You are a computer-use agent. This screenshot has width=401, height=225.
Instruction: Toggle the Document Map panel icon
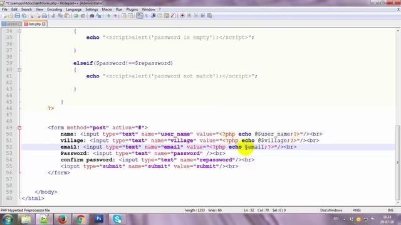tap(167, 16)
